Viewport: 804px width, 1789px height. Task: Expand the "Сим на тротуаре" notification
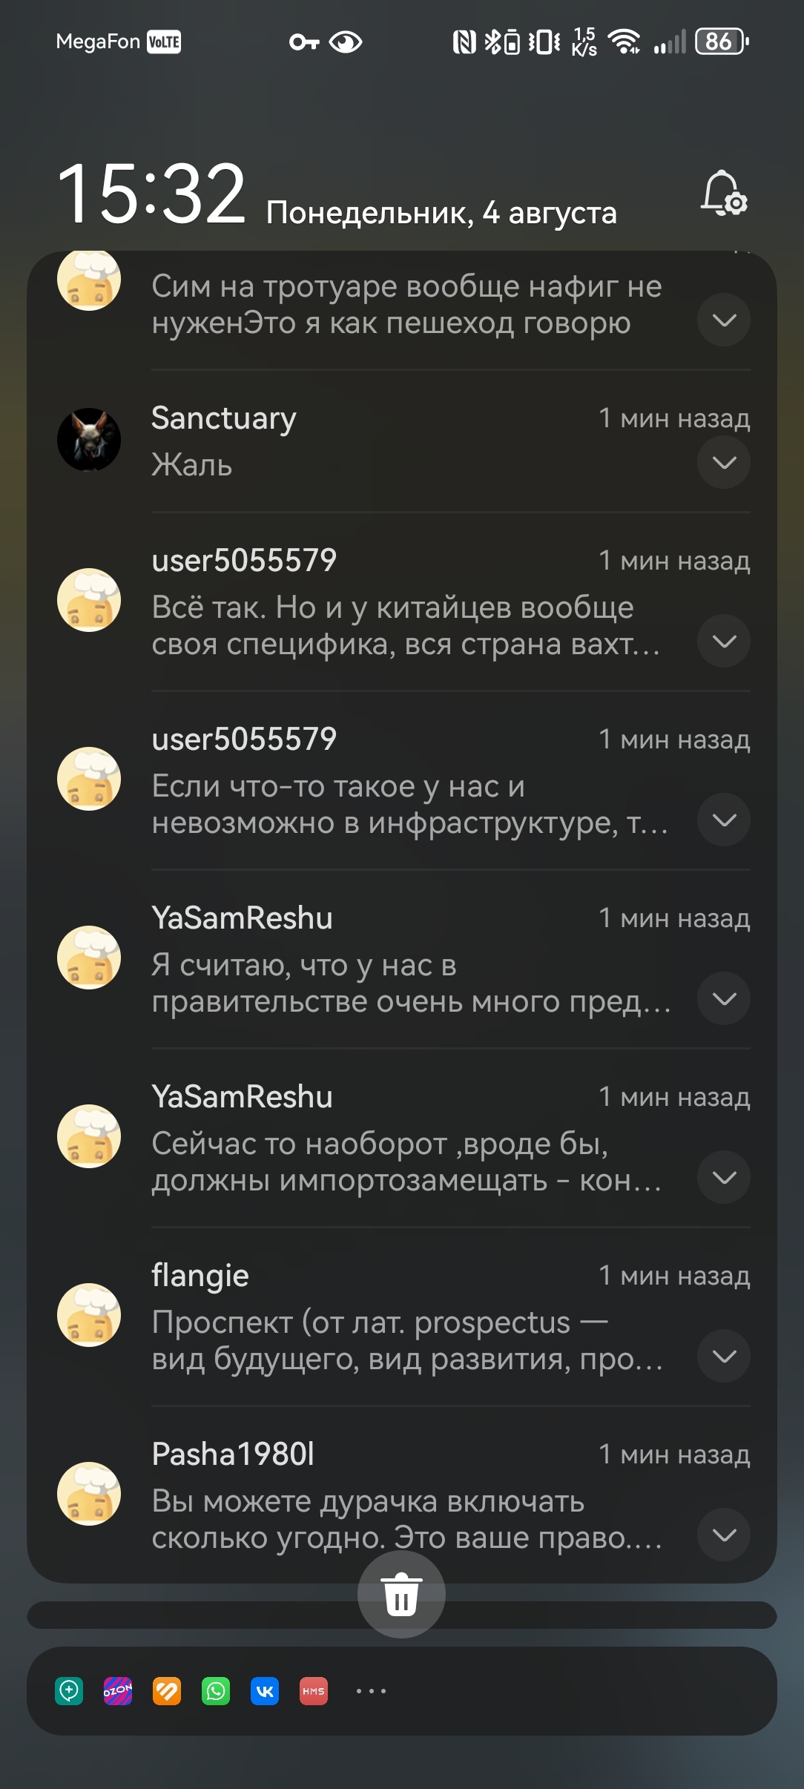click(x=724, y=320)
